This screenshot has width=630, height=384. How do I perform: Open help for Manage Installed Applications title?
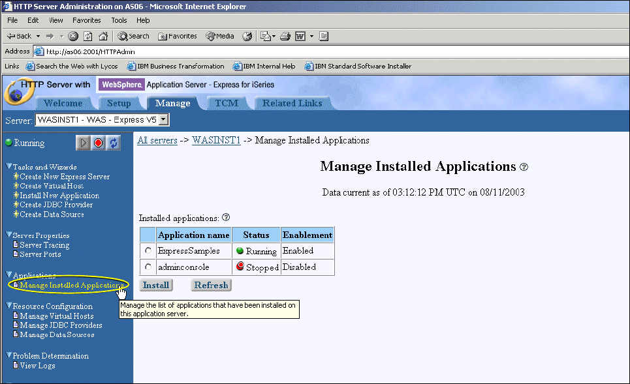click(x=523, y=167)
